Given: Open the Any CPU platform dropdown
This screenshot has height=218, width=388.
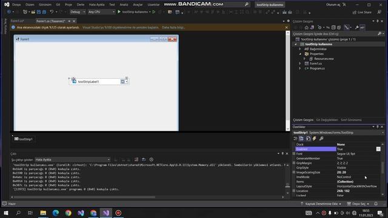Looking at the screenshot, I should [101, 12].
